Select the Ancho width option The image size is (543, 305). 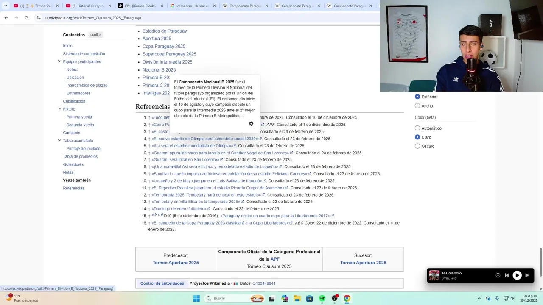(417, 106)
